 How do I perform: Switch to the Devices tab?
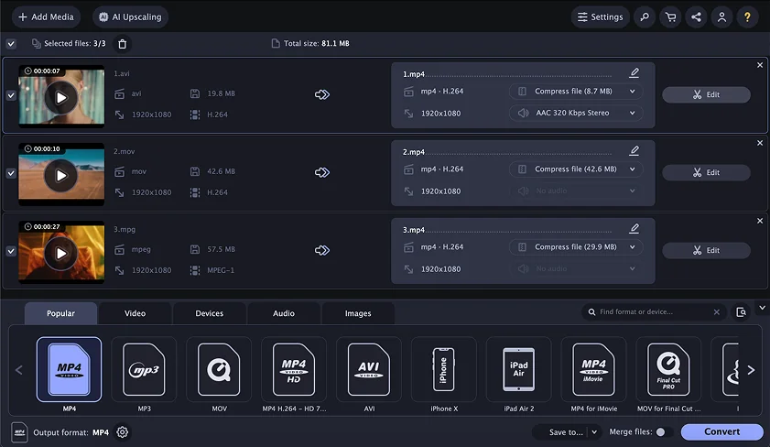210,313
